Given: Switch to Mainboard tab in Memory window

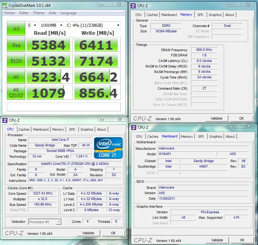Looking at the screenshot, I should tap(169, 15).
